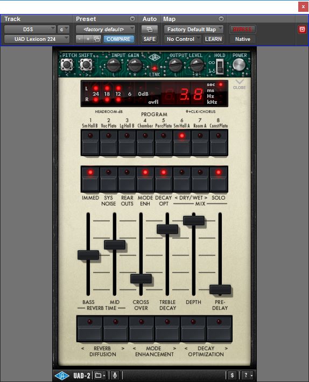Screen dimensions: 309x382
Task: Click the Universal Audio logo in toolbar
Action: point(62,376)
